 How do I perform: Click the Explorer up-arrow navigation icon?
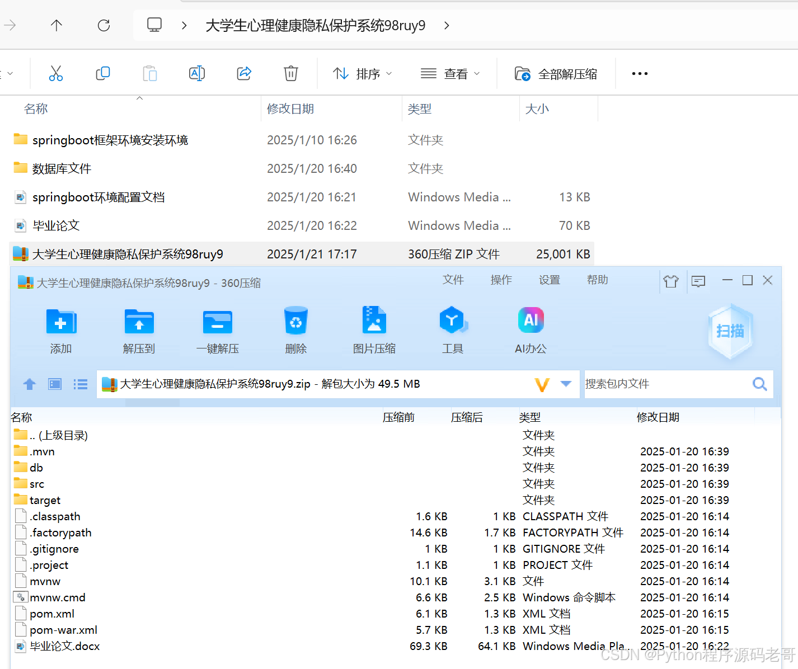click(57, 25)
